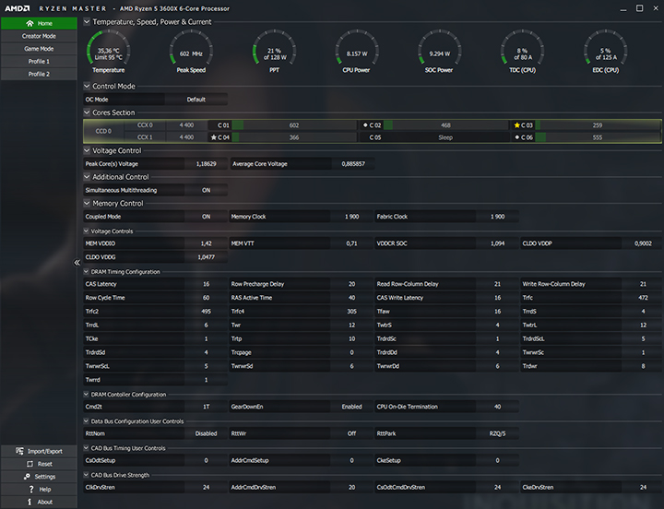Click the C 01 core speed bar

pos(294,125)
